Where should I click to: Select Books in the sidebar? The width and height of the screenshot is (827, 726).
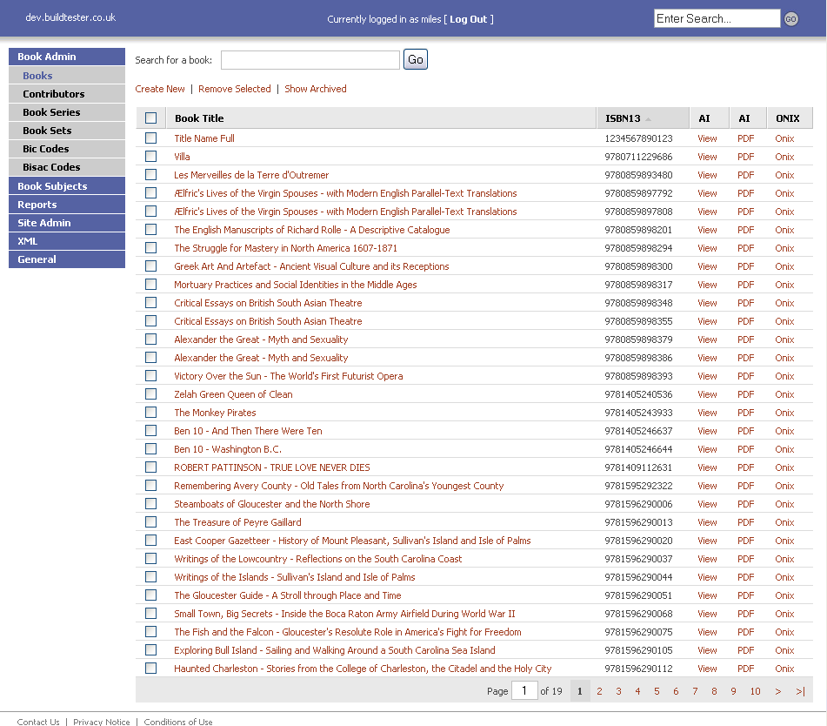tap(67, 76)
